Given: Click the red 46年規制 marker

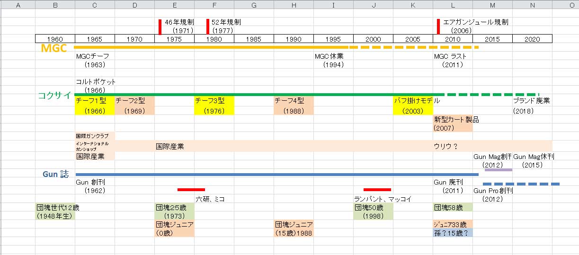Looking at the screenshot, I should click(x=160, y=26).
